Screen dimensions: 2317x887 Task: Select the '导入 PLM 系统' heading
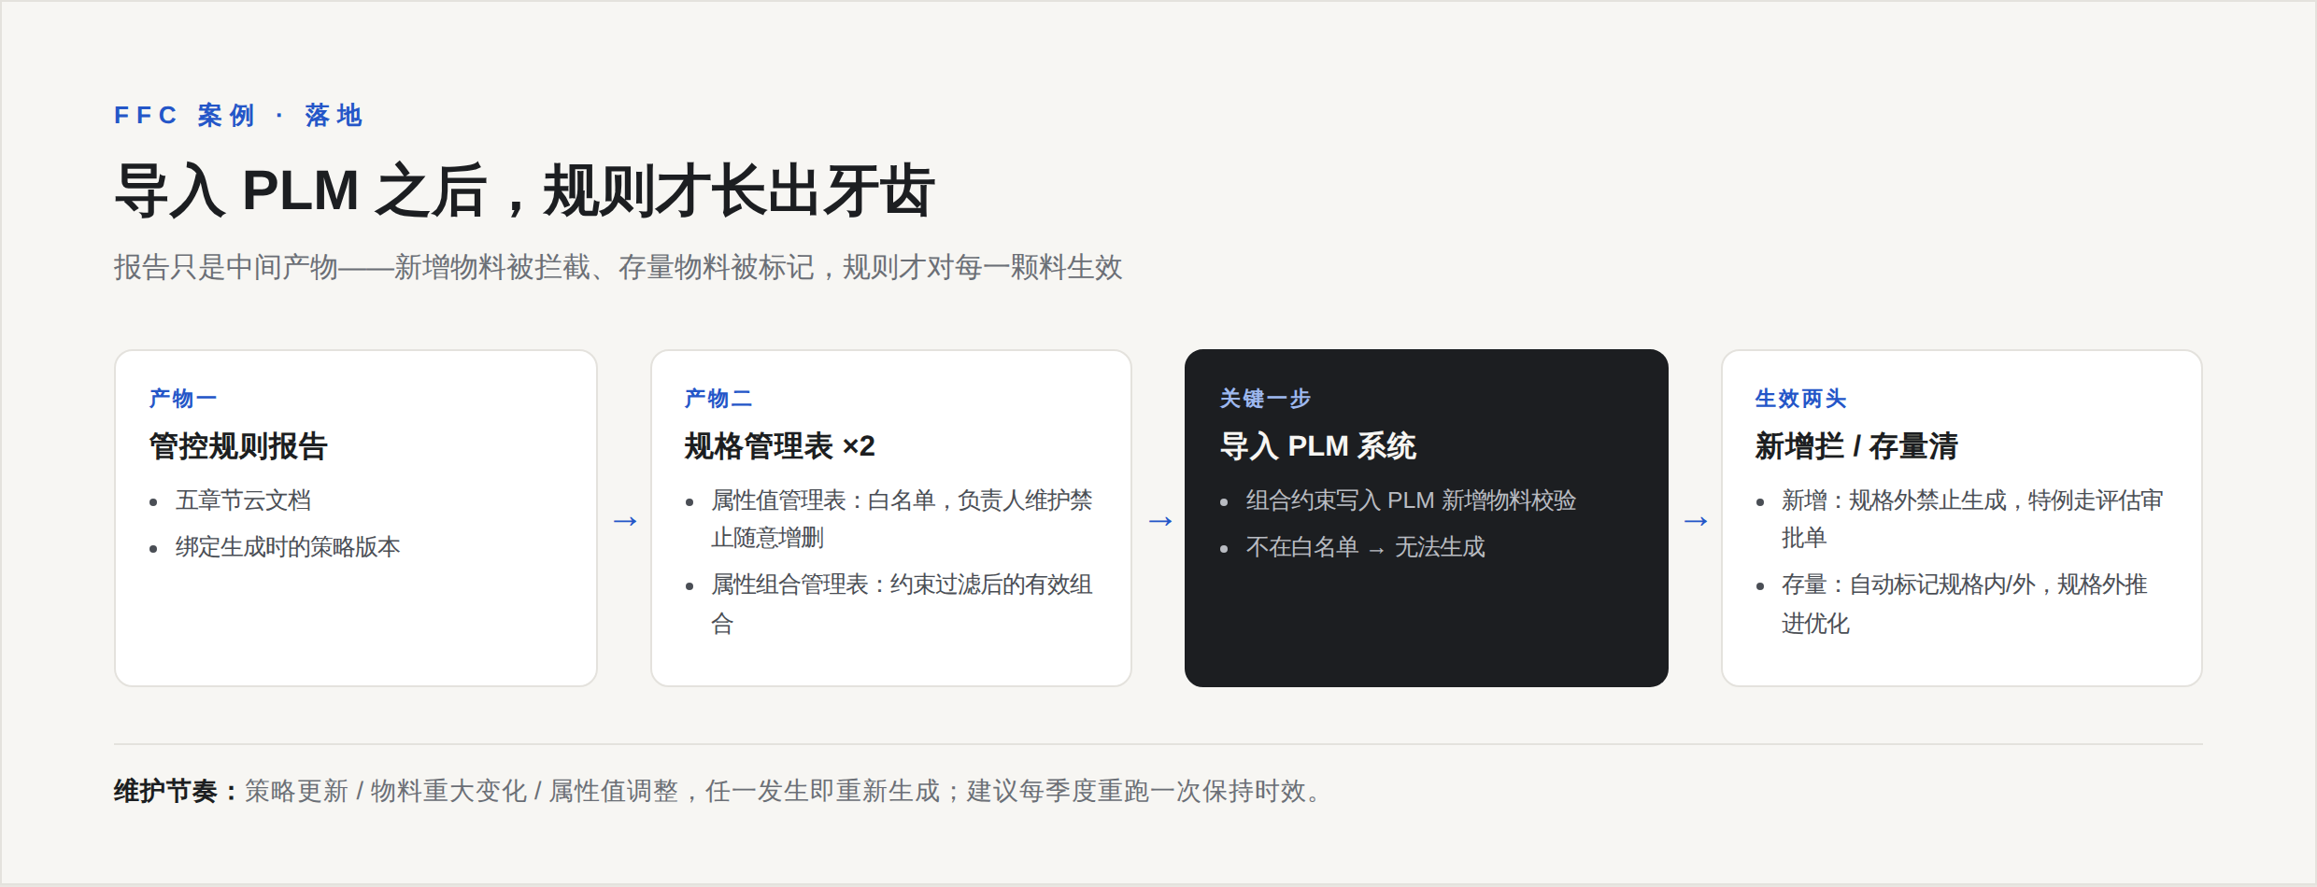point(1317,446)
